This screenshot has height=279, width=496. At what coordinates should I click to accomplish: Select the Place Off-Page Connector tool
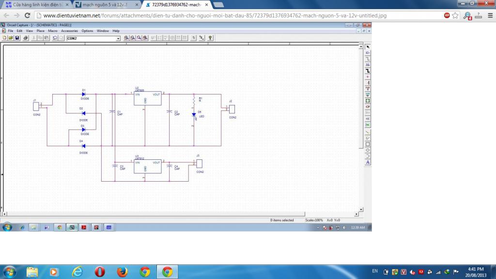[x=368, y=119]
